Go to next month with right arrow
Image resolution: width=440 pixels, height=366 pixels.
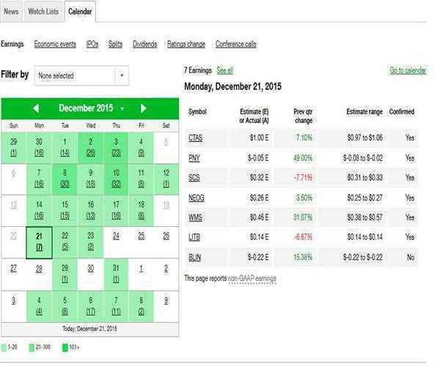144,108
